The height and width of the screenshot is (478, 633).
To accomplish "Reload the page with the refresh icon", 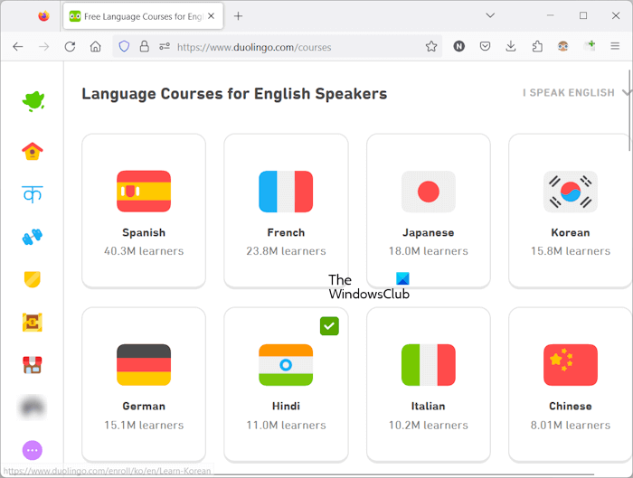I will click(x=70, y=47).
